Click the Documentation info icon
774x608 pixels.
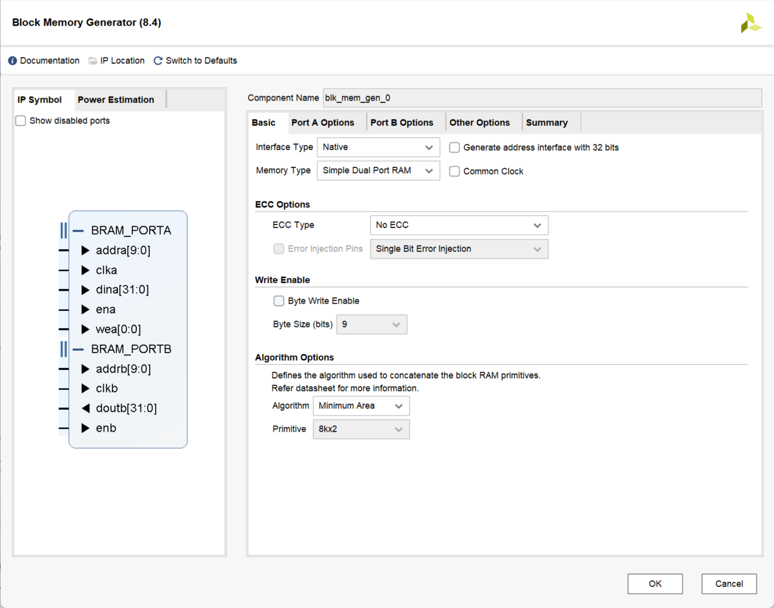click(x=13, y=61)
